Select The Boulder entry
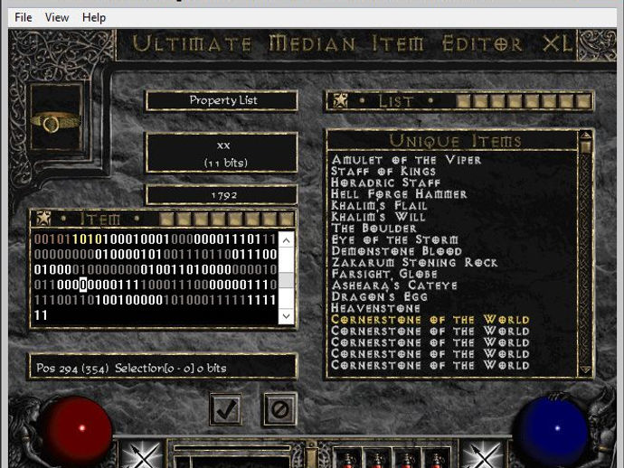The height and width of the screenshot is (468, 624). tap(373, 229)
